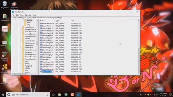Open the File menu

click(x=13, y=15)
